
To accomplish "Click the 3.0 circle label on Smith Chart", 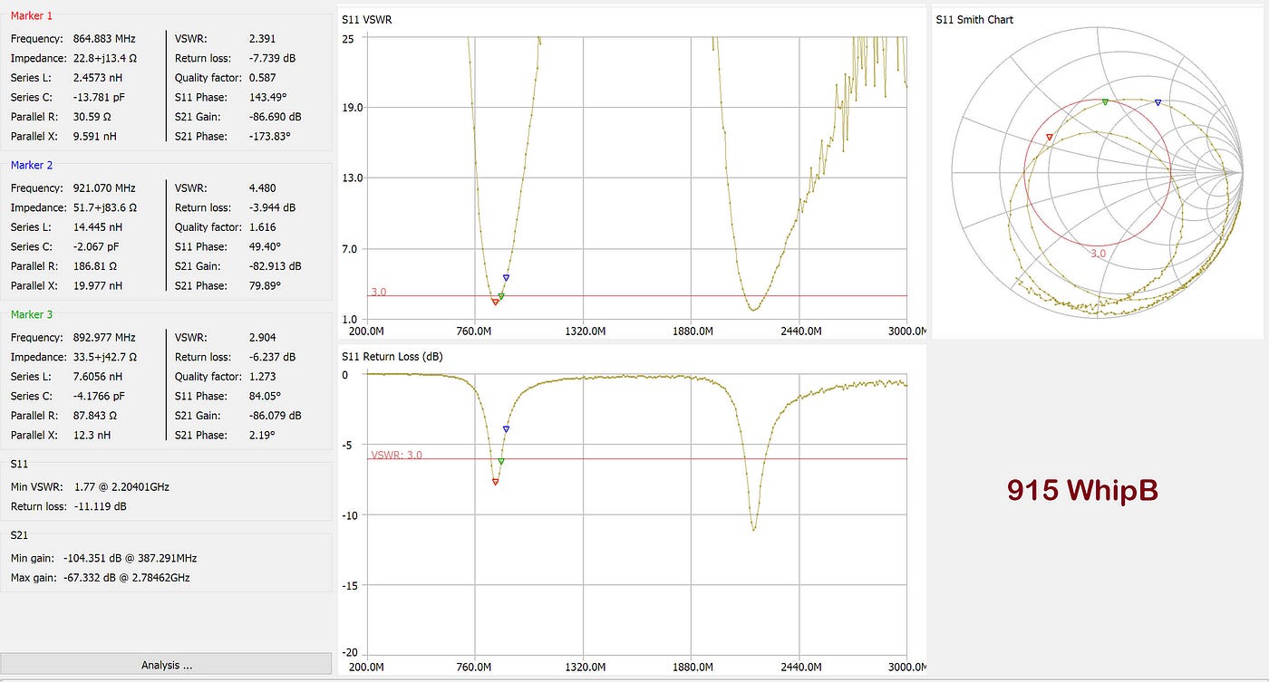I will pyautogui.click(x=1098, y=254).
